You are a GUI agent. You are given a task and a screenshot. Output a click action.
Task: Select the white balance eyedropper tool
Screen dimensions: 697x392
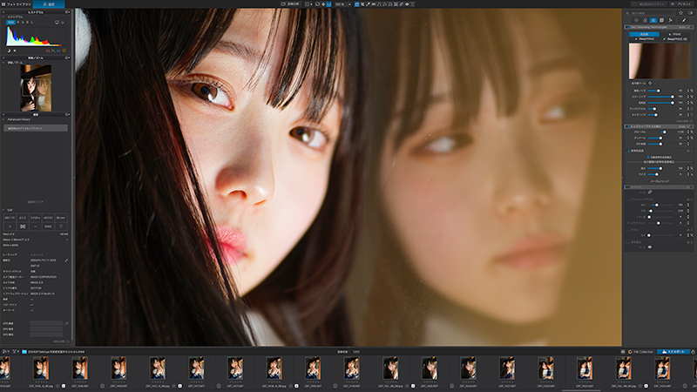click(x=368, y=4)
